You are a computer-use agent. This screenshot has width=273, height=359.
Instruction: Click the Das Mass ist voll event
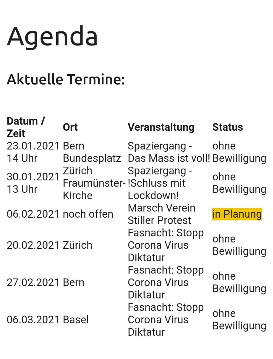point(168,152)
